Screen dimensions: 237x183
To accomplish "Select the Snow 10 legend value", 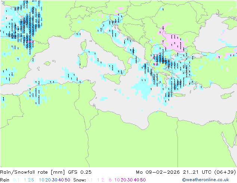I will (x=117, y=180).
